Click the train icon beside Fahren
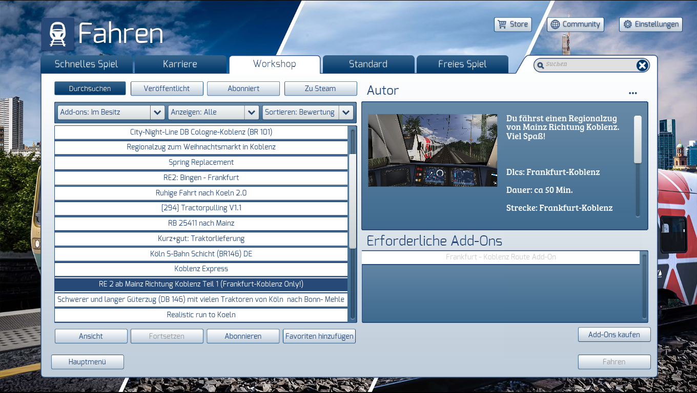Viewport: 697px width, 393px height. coord(57,34)
